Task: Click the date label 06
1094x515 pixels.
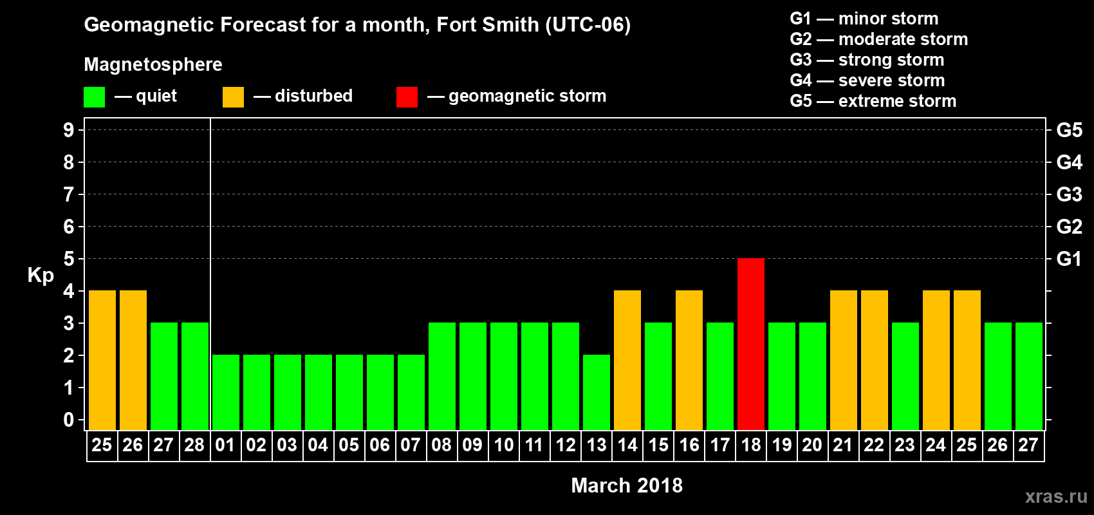Action: [x=380, y=445]
